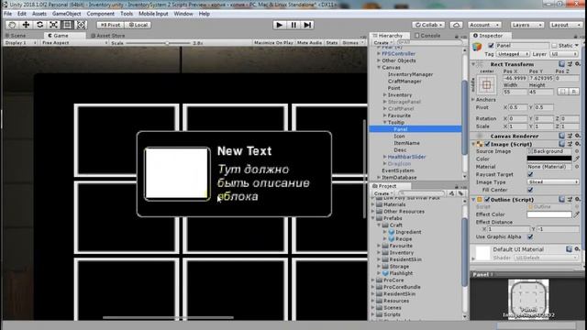Open the Layer dropdown (UI)
Viewport: 587px width, 330px height.
[565, 54]
